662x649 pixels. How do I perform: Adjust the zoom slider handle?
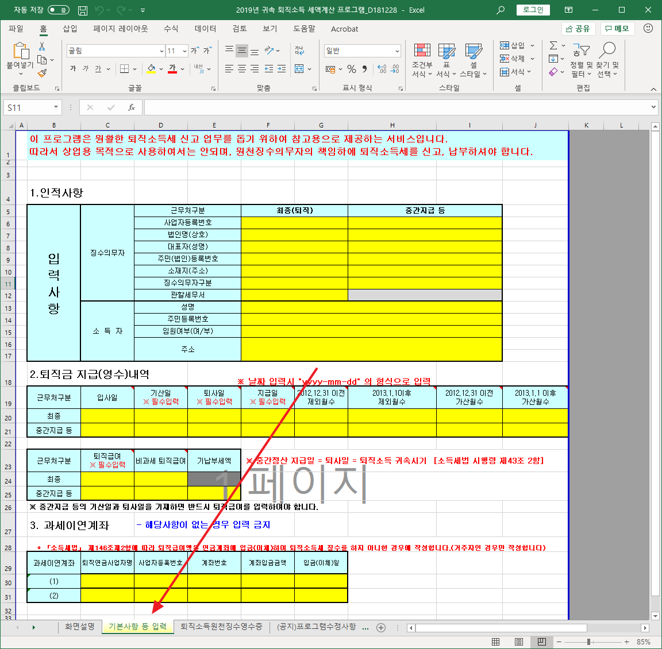[588, 642]
